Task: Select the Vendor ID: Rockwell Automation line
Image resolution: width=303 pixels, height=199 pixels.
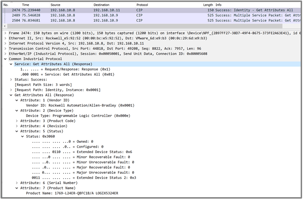Action: (80, 105)
